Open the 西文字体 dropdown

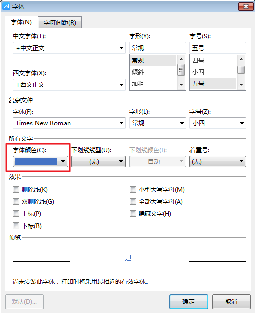click(x=69, y=85)
